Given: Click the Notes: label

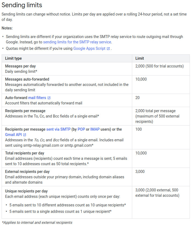Looking at the screenshot, I should (7, 28).
